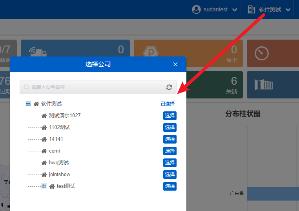The image size is (299, 211).
Task: Click the home icon beside cemi
Action: coord(44,151)
